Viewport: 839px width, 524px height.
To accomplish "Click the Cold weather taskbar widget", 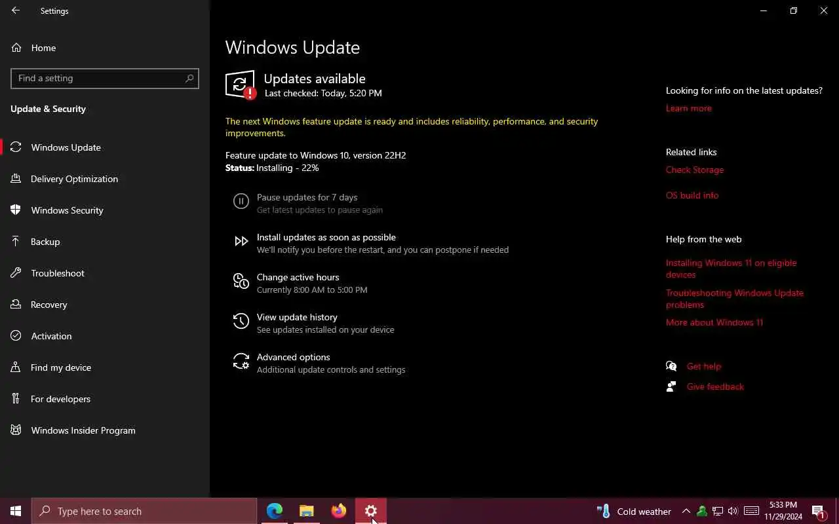I will click(634, 511).
